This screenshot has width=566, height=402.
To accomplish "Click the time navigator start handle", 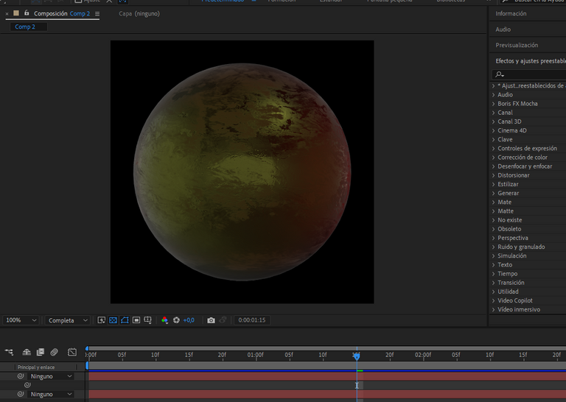I will (87, 348).
